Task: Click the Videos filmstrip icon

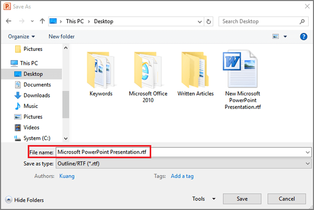Action: pyautogui.click(x=18, y=127)
